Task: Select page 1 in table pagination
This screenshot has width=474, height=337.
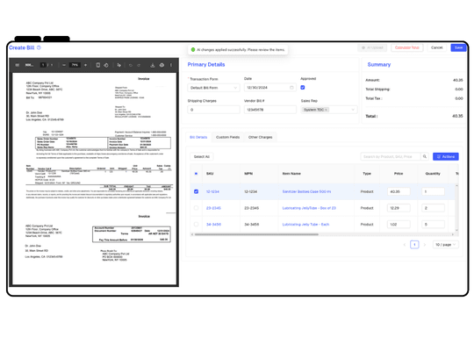Action: click(414, 245)
